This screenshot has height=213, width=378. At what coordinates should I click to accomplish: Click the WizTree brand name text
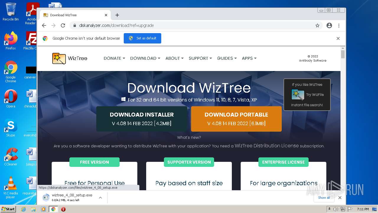(78, 58)
